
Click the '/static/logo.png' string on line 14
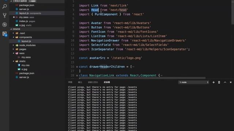coord(127,58)
